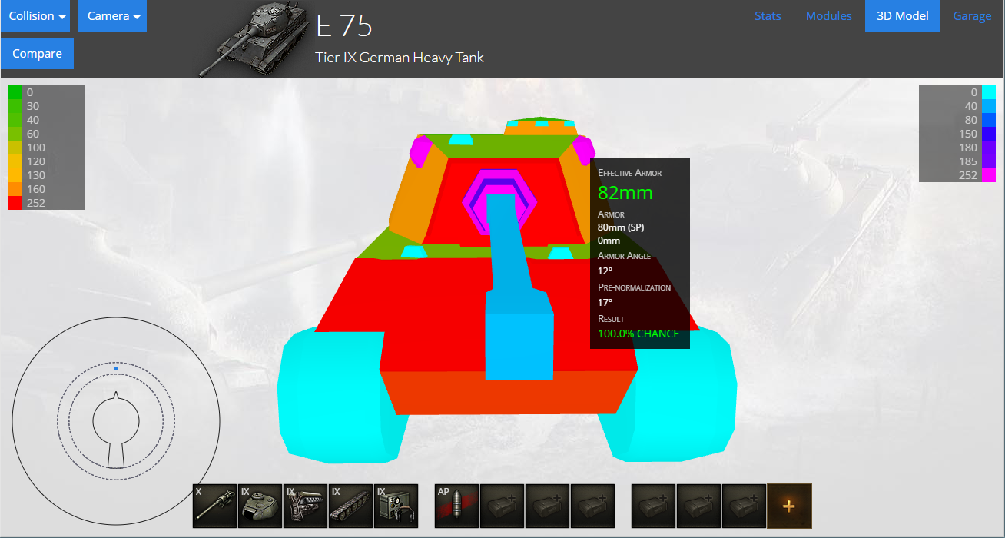Viewport: 1005px width, 538px height.
Task: Click the last empty crate slot before plus
Action: pos(744,506)
